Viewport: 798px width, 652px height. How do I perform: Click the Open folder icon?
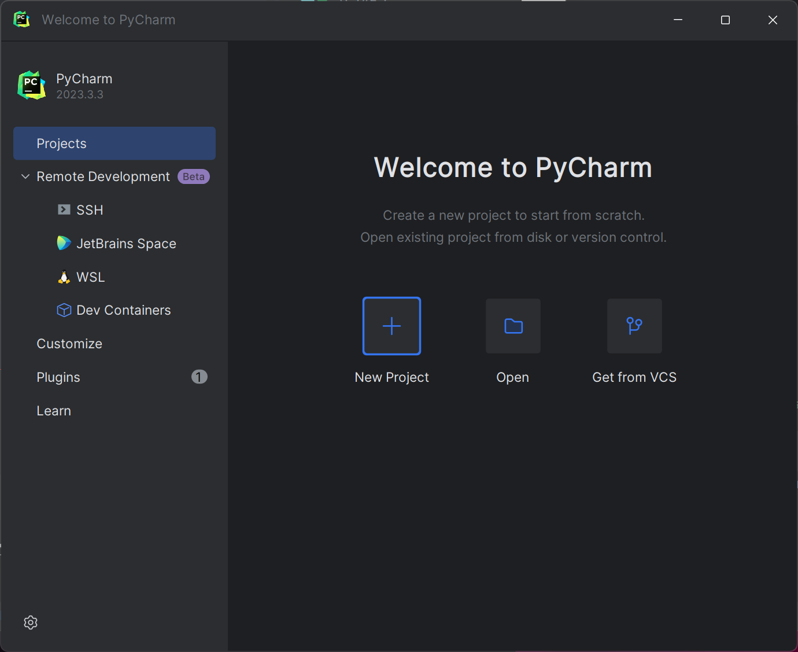(512, 326)
